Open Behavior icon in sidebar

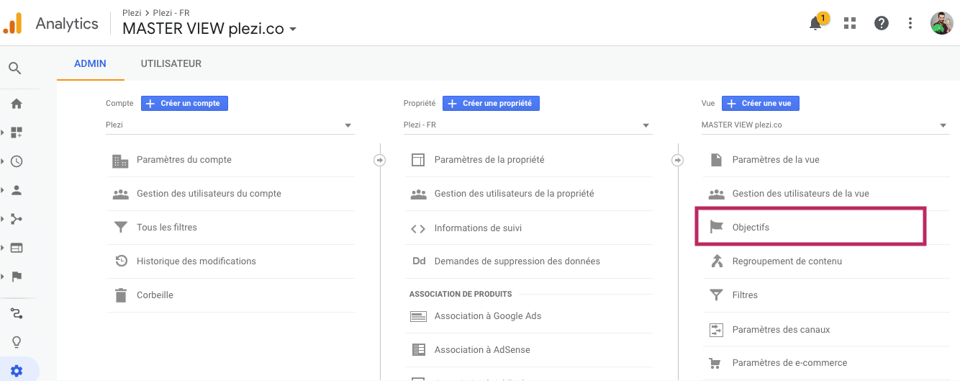coord(17,248)
